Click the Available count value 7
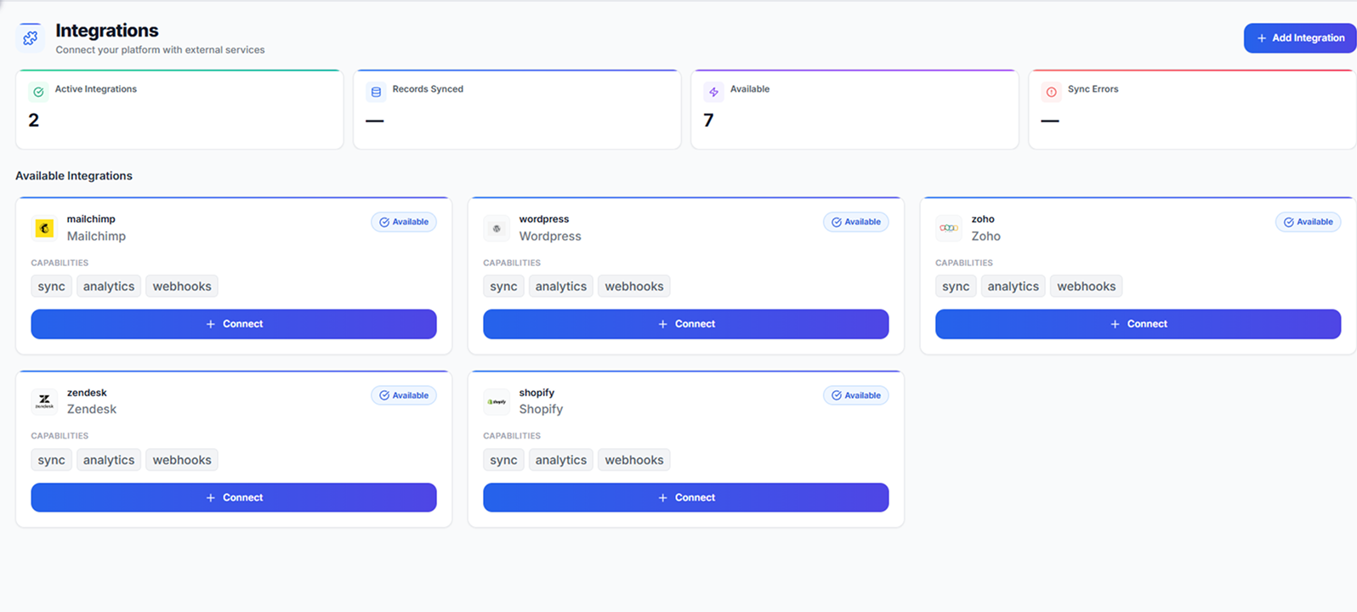1357x612 pixels. [x=708, y=121]
